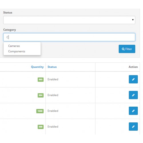The height and width of the screenshot is (143, 143).
Task: Sort by the Quantity column header
Action: 37,67
